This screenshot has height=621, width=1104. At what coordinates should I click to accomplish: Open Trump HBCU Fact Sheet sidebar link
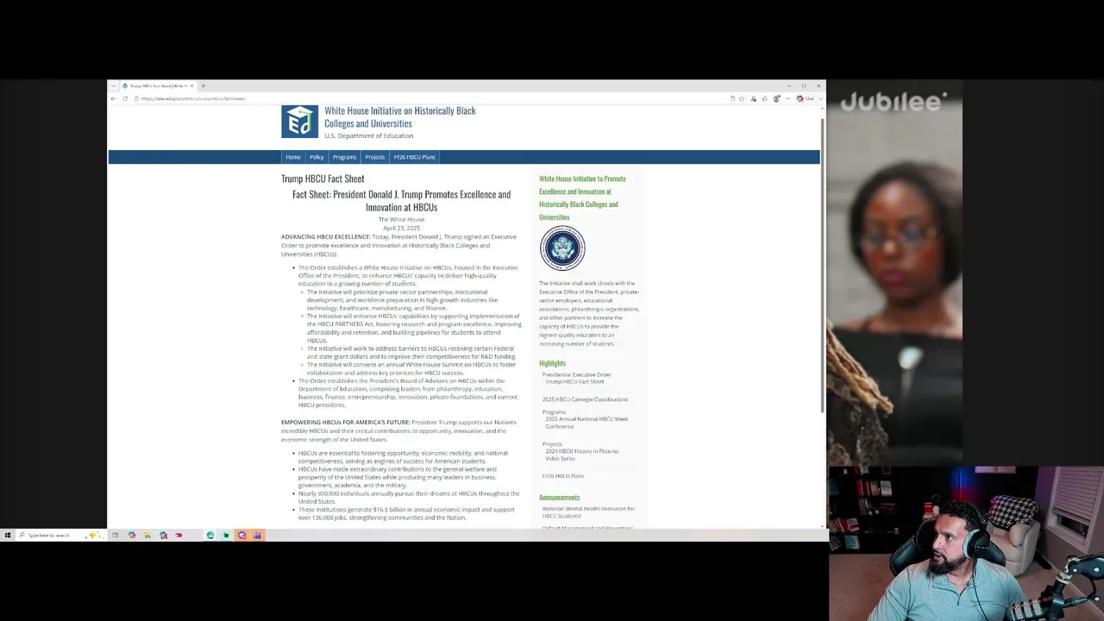(x=574, y=381)
